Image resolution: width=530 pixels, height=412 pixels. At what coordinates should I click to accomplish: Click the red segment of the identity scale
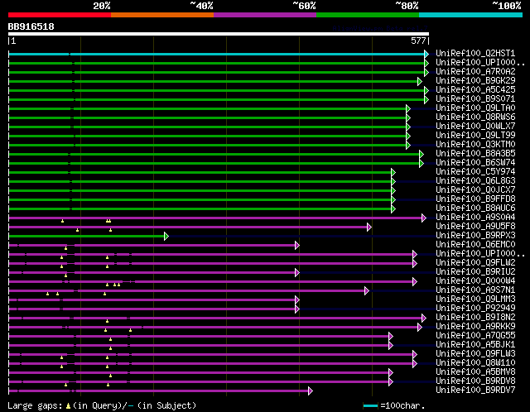(x=60, y=15)
